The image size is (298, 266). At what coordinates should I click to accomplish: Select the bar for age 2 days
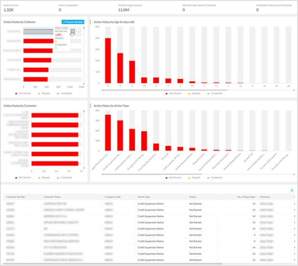pyautogui.click(x=120, y=68)
